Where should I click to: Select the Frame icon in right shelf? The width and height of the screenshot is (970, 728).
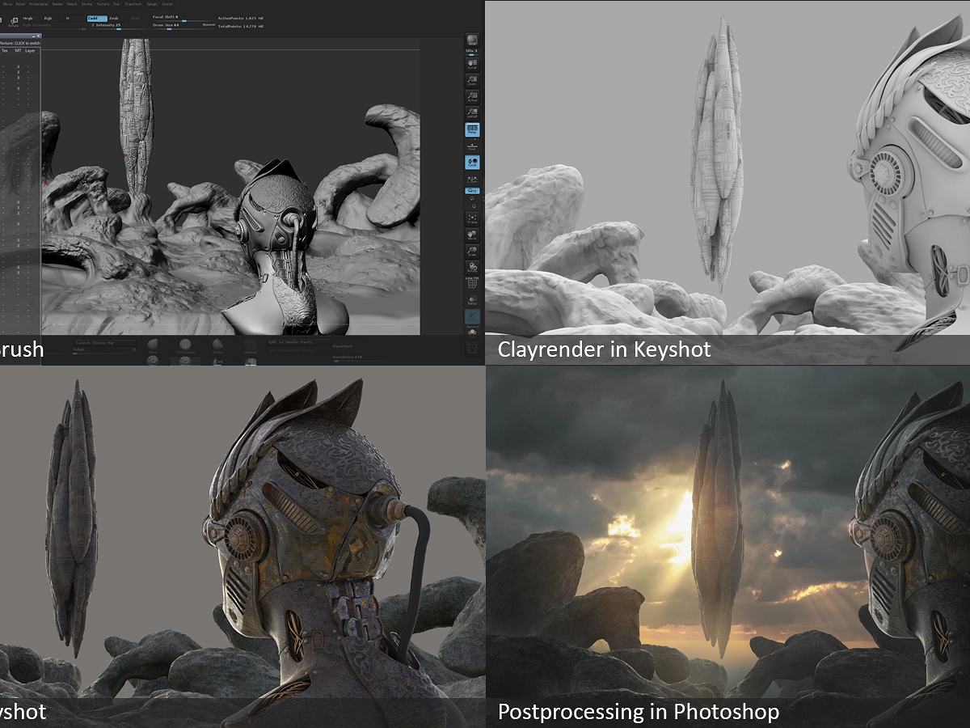click(x=473, y=218)
